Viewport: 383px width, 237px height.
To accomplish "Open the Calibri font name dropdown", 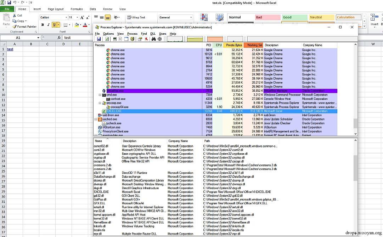I will pos(66,17).
